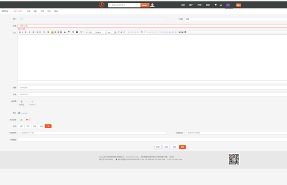
Task: Click the italic icon in editor toolbar
Action: point(23,32)
